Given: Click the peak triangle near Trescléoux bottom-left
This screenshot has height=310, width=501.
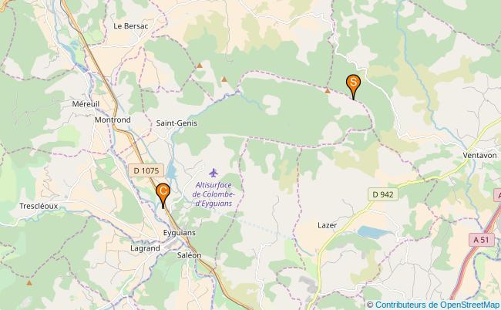Looking at the screenshot, I should (x=29, y=283).
